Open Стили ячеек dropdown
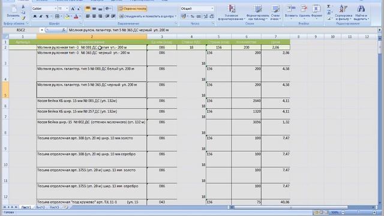The width and height of the screenshot is (384, 216). (275, 12)
